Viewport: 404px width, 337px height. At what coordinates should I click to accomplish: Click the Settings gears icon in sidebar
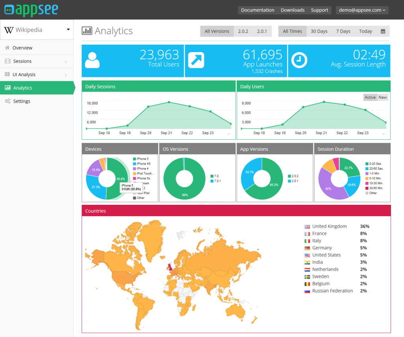[7, 101]
